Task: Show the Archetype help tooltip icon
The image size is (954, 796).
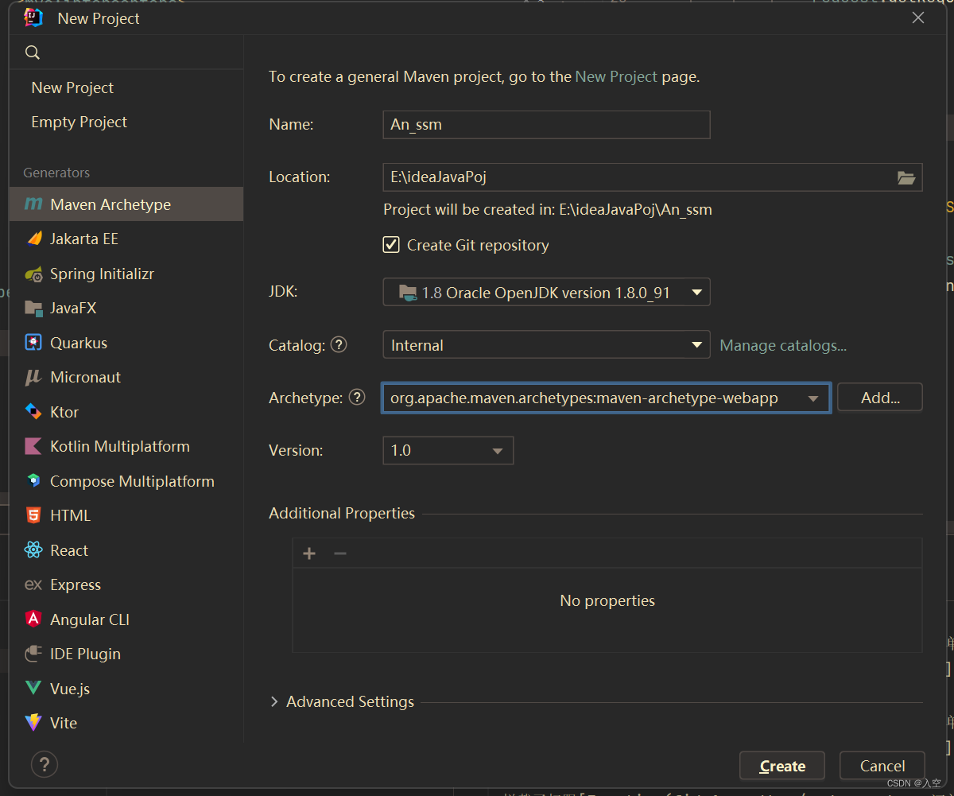Action: click(357, 398)
